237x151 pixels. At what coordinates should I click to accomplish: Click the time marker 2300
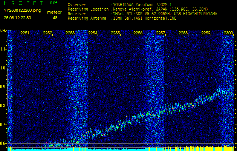click(228, 33)
